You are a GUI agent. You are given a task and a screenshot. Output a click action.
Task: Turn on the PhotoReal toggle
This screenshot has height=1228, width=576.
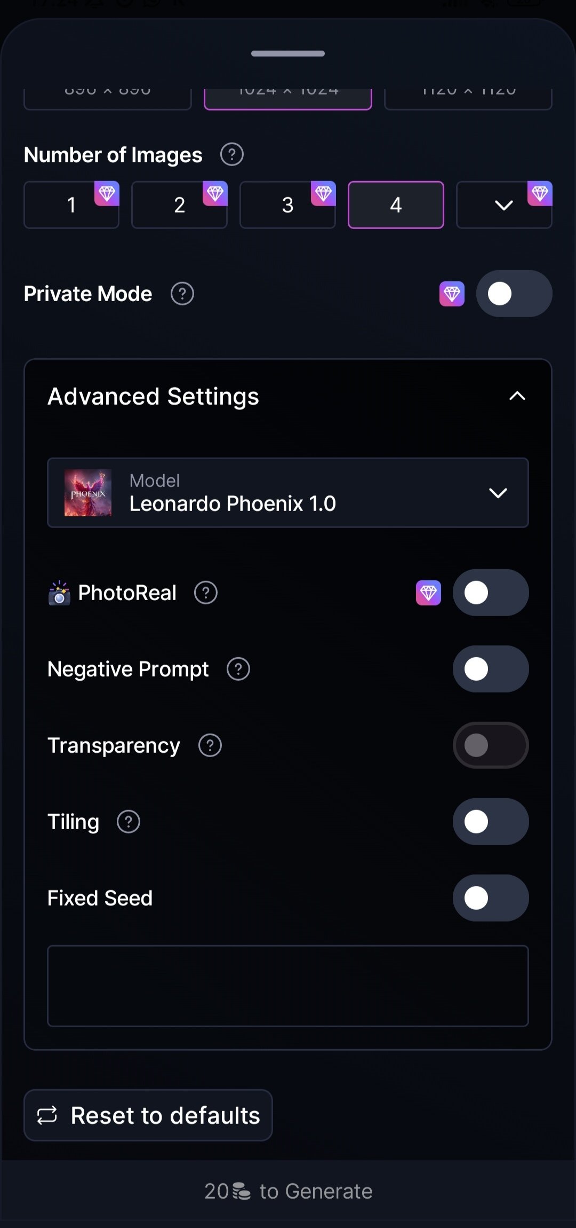(490, 593)
